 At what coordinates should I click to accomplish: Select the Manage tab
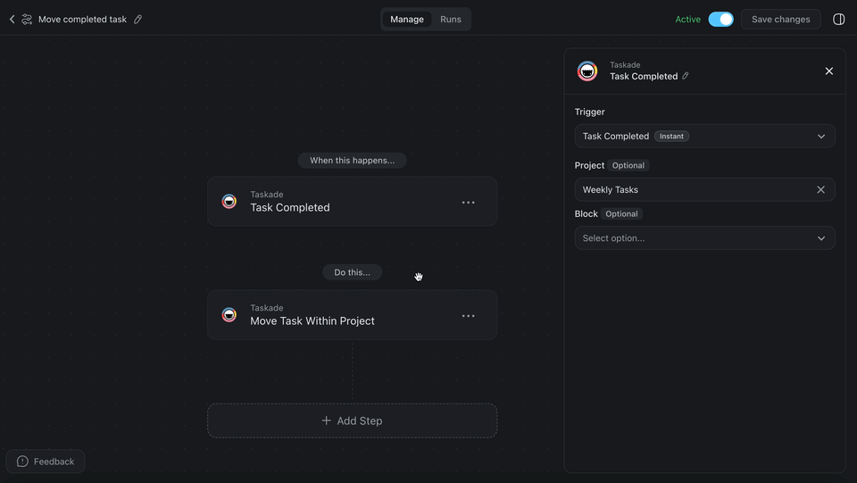[407, 19]
